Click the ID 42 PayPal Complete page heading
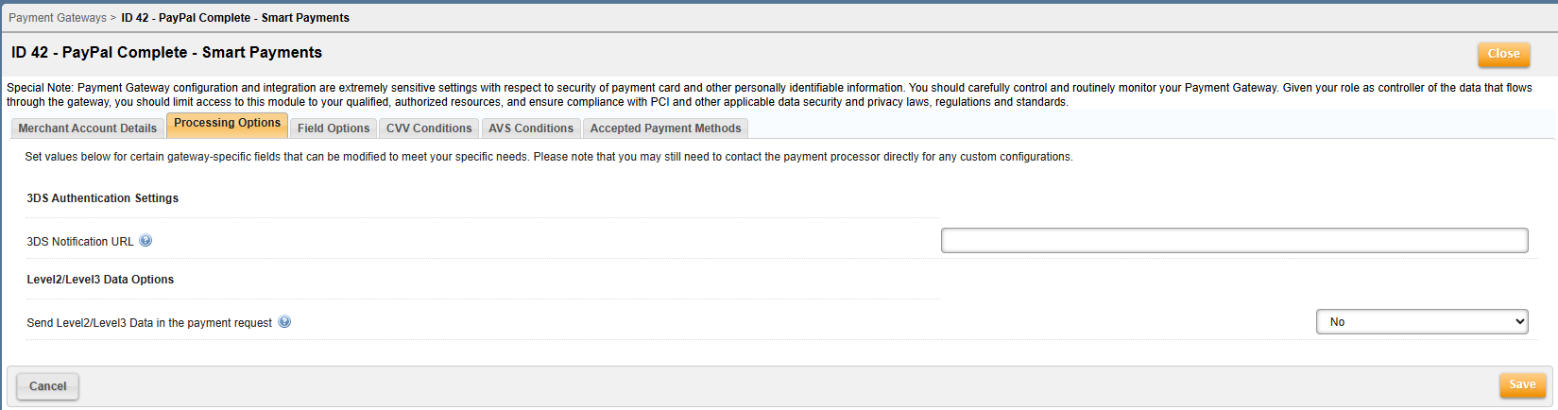 point(166,53)
